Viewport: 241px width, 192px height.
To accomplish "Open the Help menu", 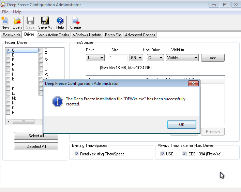I will point(17,12).
